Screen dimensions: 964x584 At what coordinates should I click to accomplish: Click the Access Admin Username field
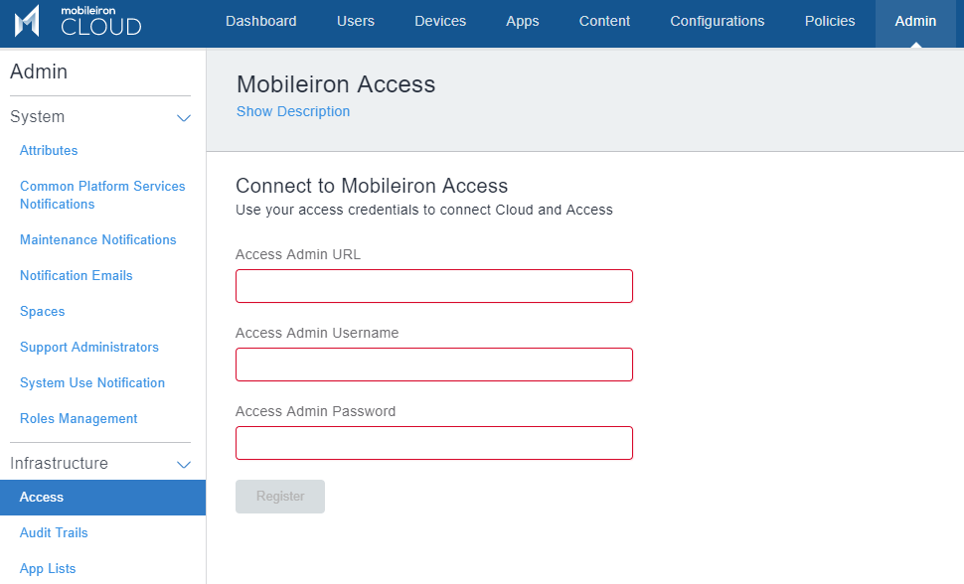433,365
